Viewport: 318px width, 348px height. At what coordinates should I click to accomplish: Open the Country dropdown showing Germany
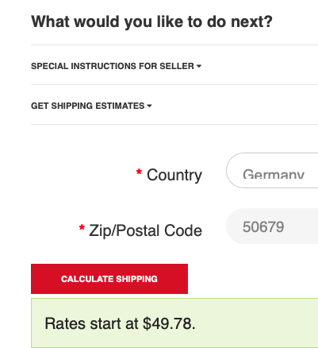click(x=272, y=170)
